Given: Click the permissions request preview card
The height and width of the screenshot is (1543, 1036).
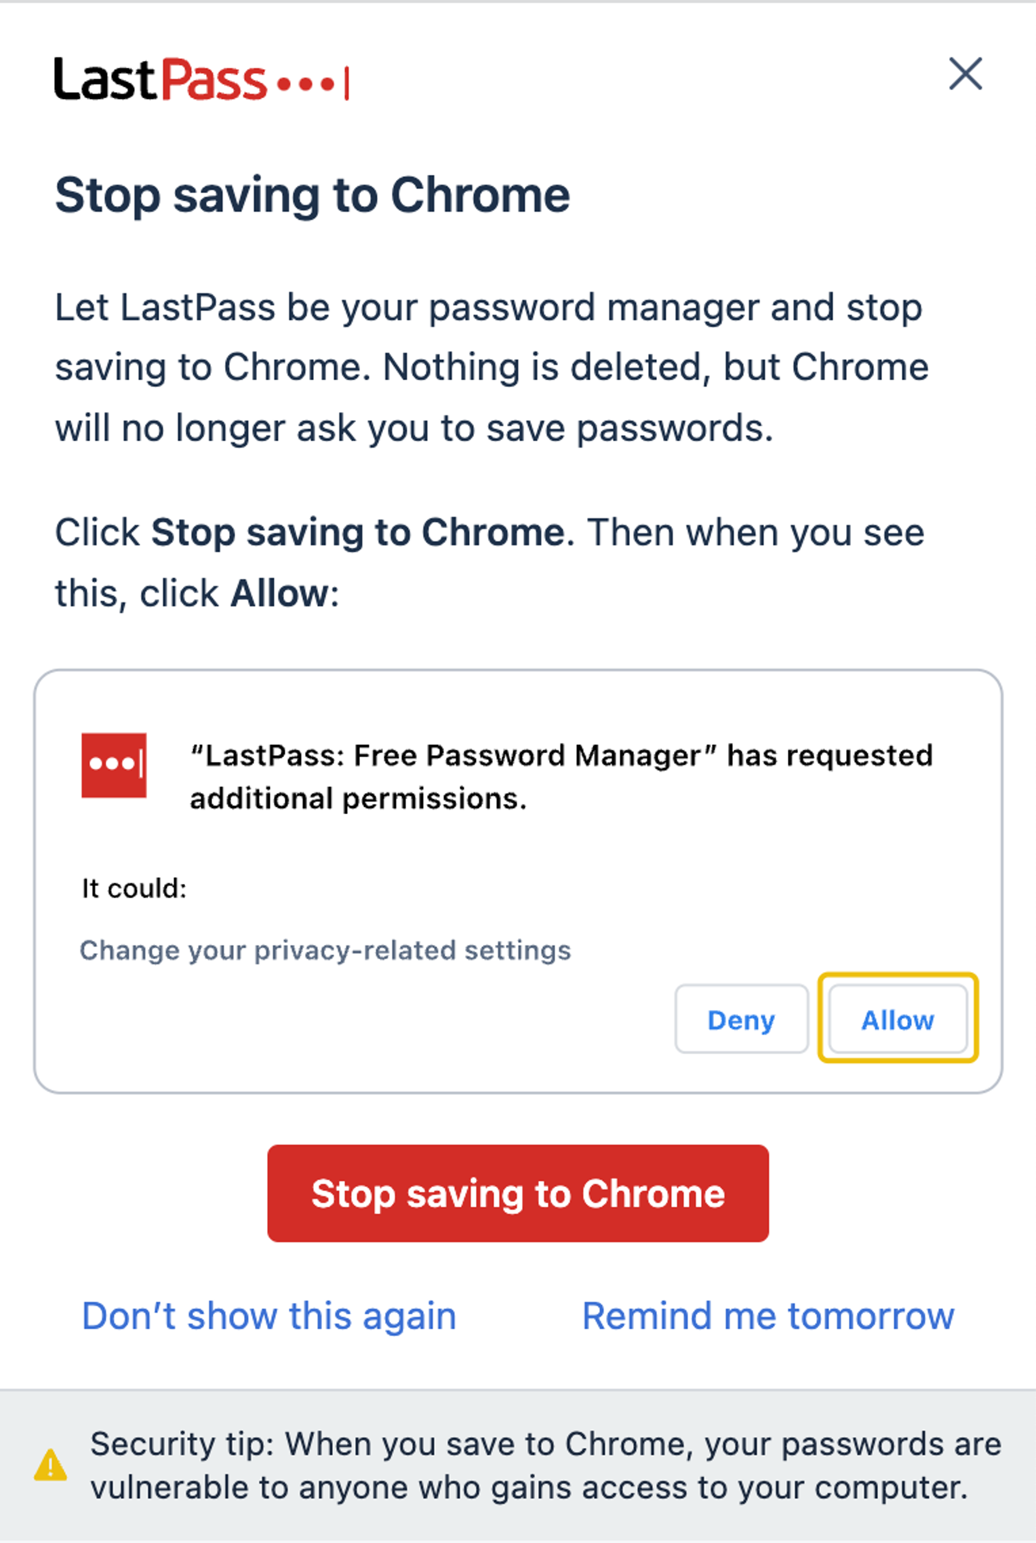Looking at the screenshot, I should pyautogui.click(x=518, y=878).
